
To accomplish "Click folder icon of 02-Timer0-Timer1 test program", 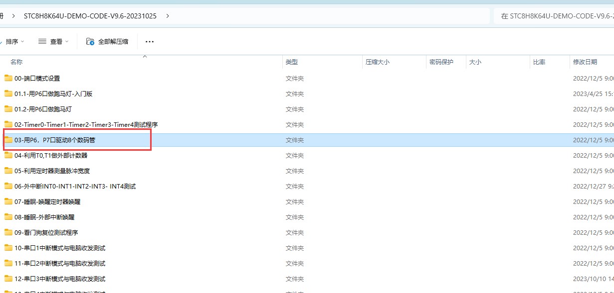I will [x=8, y=124].
